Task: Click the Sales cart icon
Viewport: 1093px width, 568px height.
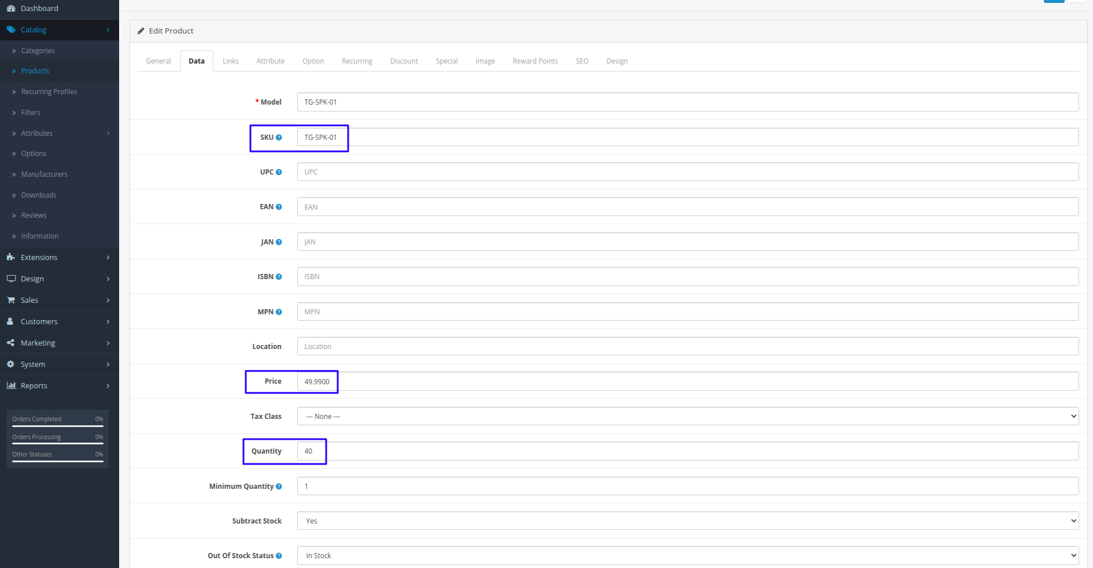Action: coord(11,300)
